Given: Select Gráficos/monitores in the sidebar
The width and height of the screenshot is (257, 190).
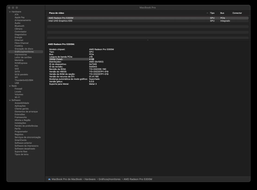Looking at the screenshot, I should 26,52.
